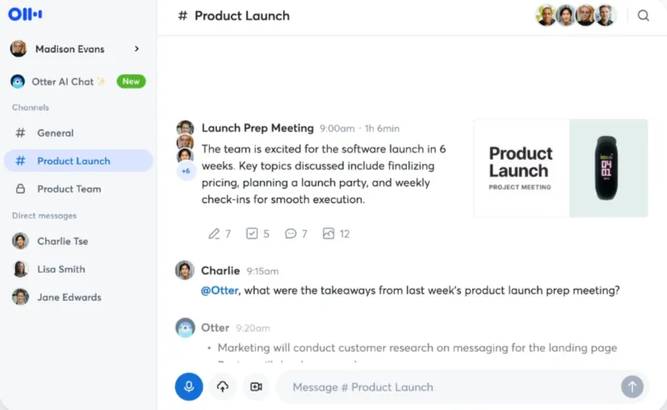The image size is (667, 410).
Task: Click the Otter logo
Action: click(x=25, y=14)
